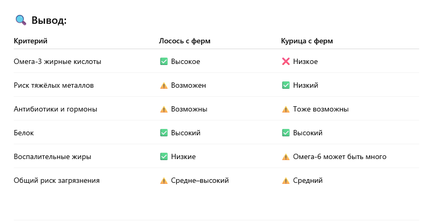Click the Вывод heading text

pyautogui.click(x=49, y=21)
